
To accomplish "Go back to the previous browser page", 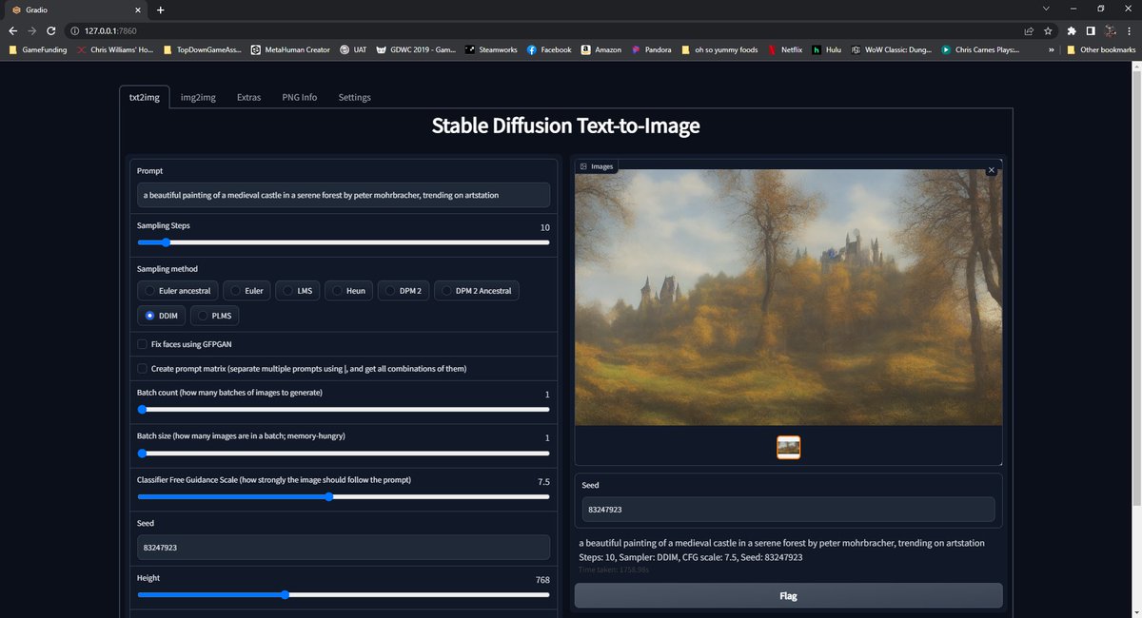I will pos(12,30).
